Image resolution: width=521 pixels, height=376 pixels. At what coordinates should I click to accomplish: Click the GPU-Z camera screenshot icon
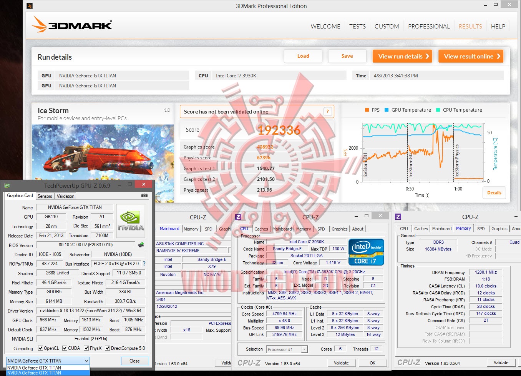tap(144, 196)
